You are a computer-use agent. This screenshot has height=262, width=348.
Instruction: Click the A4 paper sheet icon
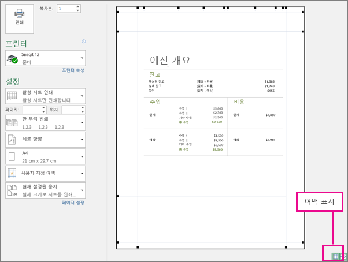[12, 156]
